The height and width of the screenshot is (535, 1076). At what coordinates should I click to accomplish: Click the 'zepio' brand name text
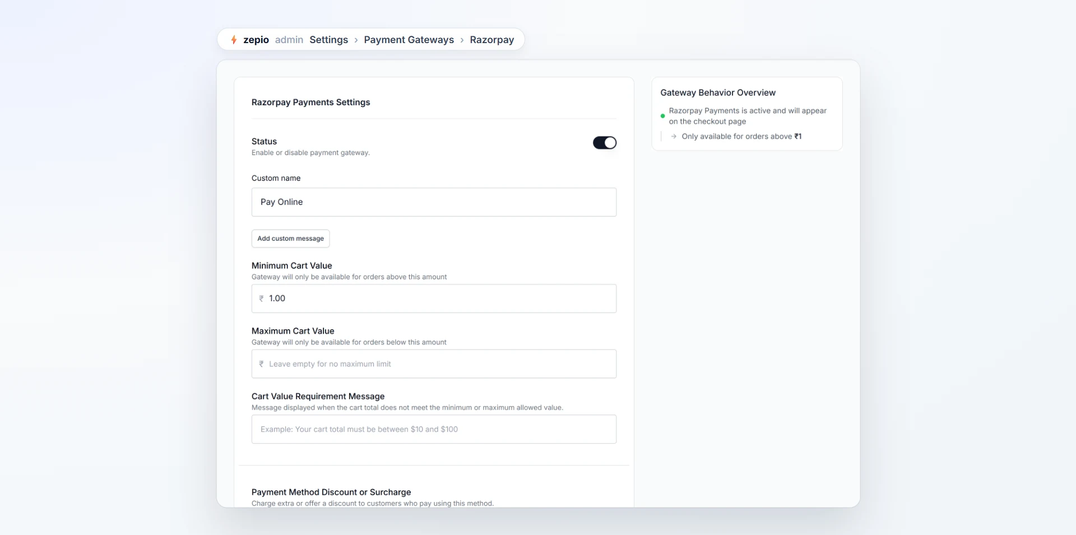(256, 40)
